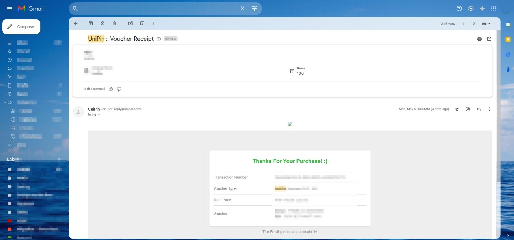Screen dimensions: 514x240
Task: Open the main Gmail navigation menu
Action: (10, 8)
